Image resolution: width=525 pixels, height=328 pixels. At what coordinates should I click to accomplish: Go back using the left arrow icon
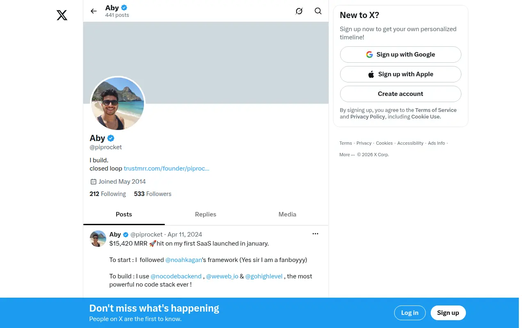tap(94, 11)
